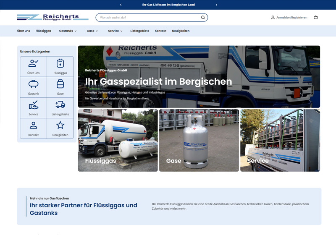Click the Reicherts Flüssiggas GmbH logo
Viewport: 336px width, 235px height.
(52, 17)
